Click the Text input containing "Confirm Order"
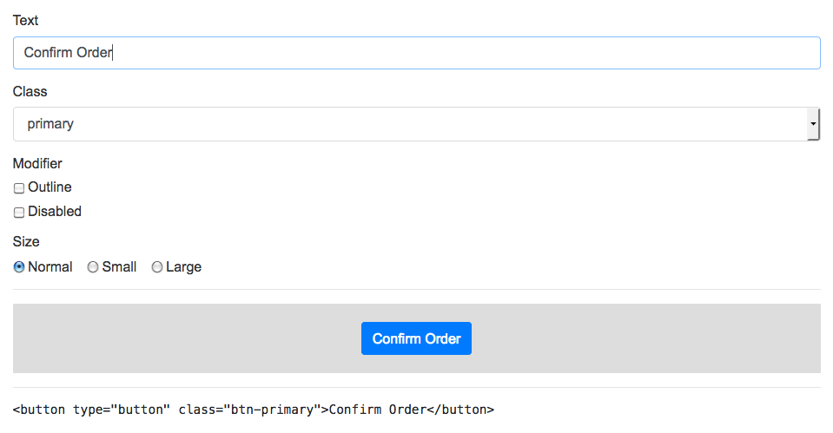The width and height of the screenshot is (833, 433). tap(417, 53)
